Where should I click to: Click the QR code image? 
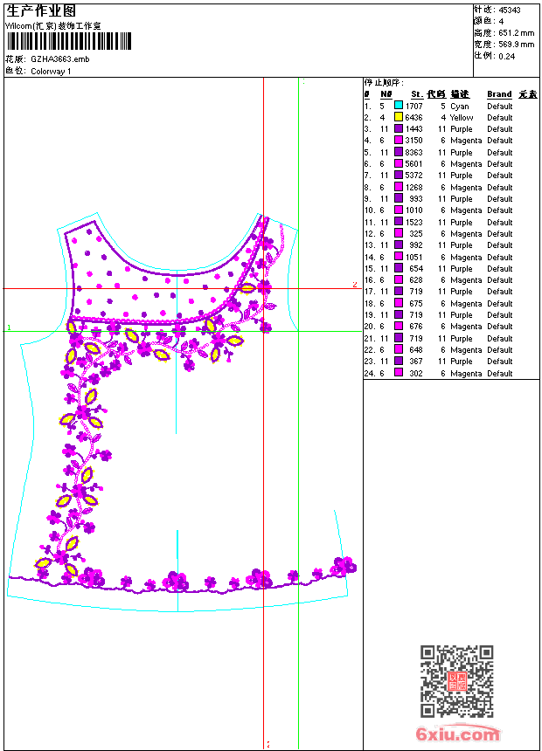tap(456, 681)
